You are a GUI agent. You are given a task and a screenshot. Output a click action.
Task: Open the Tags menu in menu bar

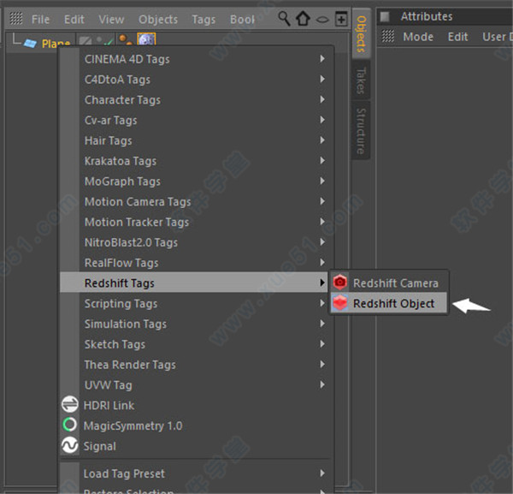coord(203,19)
